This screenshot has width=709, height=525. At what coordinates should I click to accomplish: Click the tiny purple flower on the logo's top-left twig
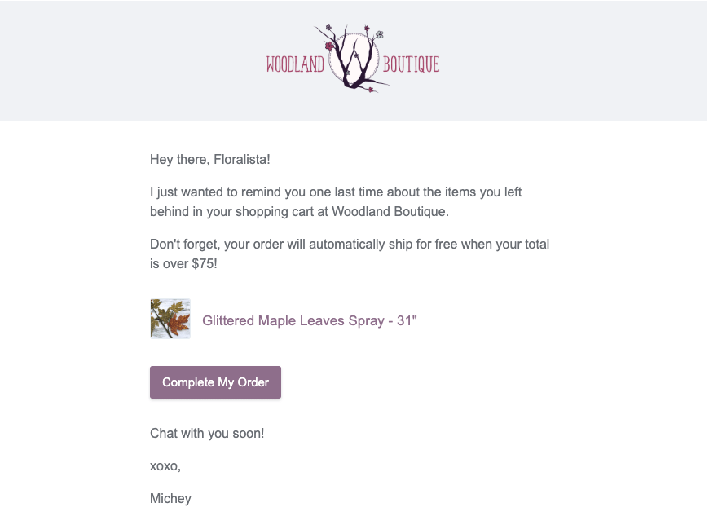point(328,28)
